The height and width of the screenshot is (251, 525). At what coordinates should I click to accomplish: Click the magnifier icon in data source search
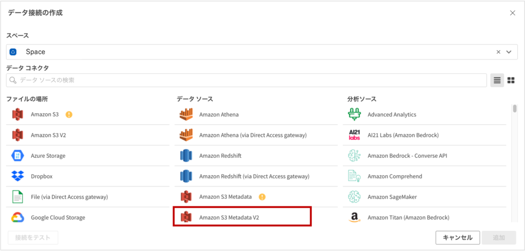13,80
